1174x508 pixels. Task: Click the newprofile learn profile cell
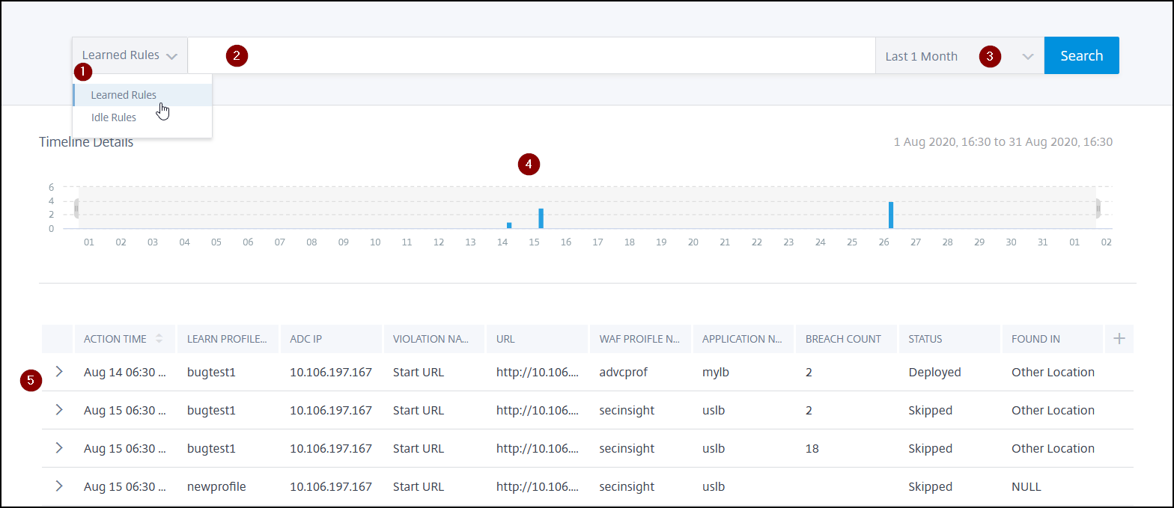(216, 486)
